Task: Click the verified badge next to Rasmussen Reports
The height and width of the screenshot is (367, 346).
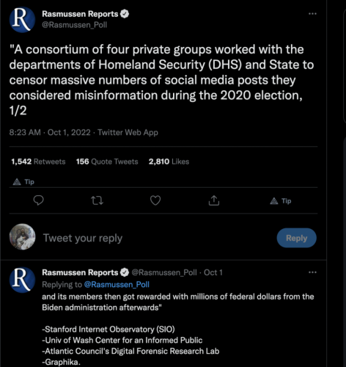Action: (x=125, y=14)
